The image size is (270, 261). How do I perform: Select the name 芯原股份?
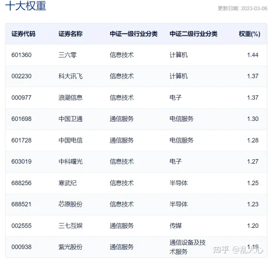(x=70, y=204)
